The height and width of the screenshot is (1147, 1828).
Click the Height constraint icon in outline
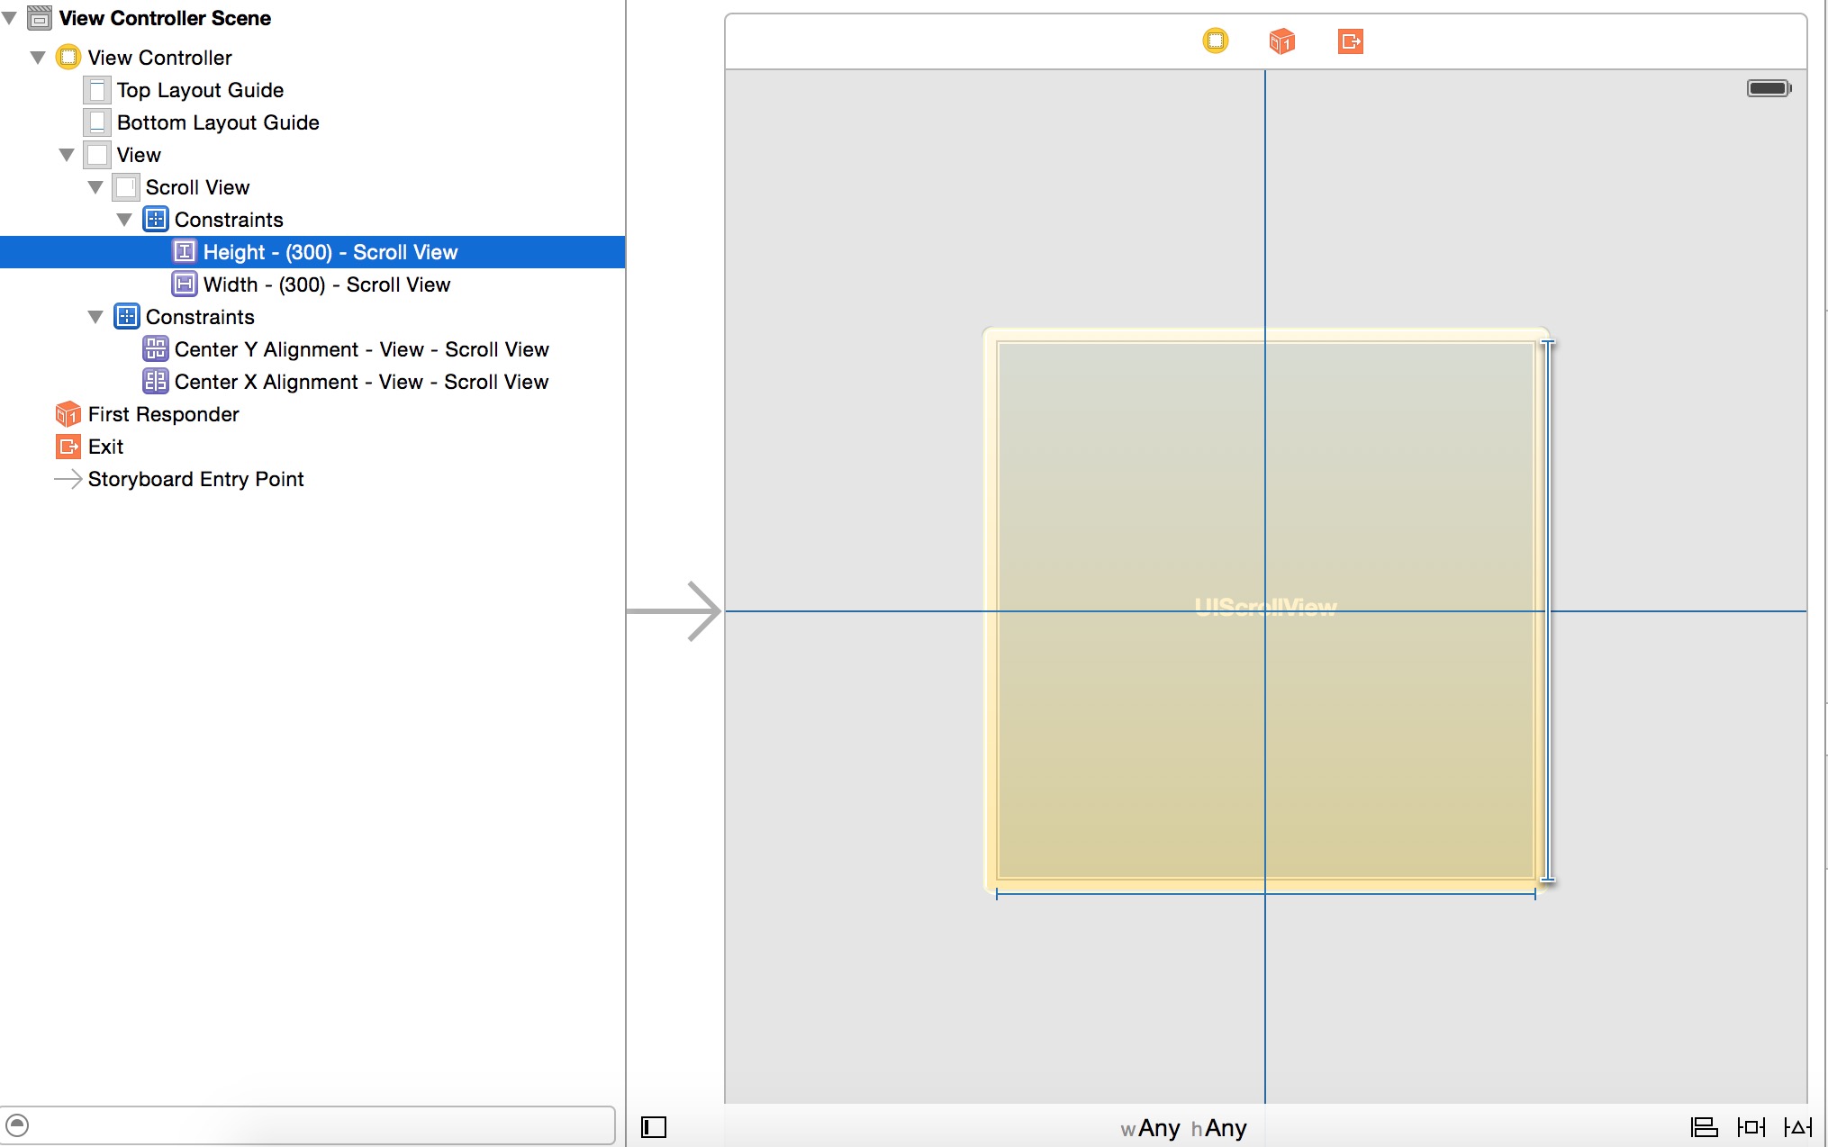click(185, 252)
